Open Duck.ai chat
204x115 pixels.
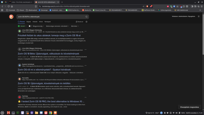click(x=79, y=22)
